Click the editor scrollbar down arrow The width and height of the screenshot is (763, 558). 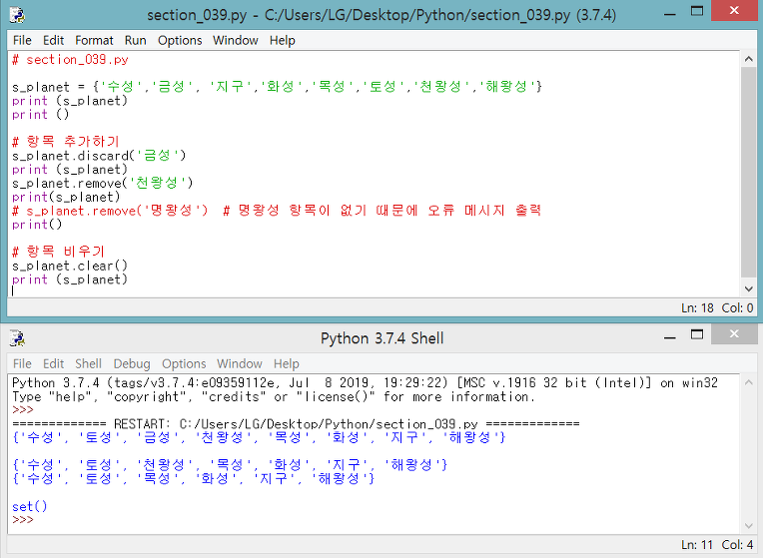(748, 288)
